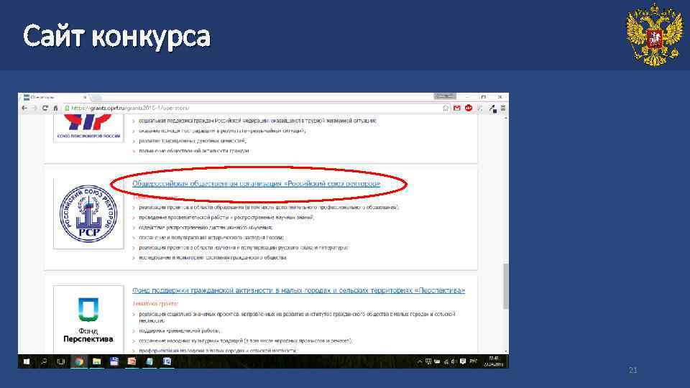Reload the page with the refresh icon
This screenshot has height=388, width=690.
click(x=45, y=108)
